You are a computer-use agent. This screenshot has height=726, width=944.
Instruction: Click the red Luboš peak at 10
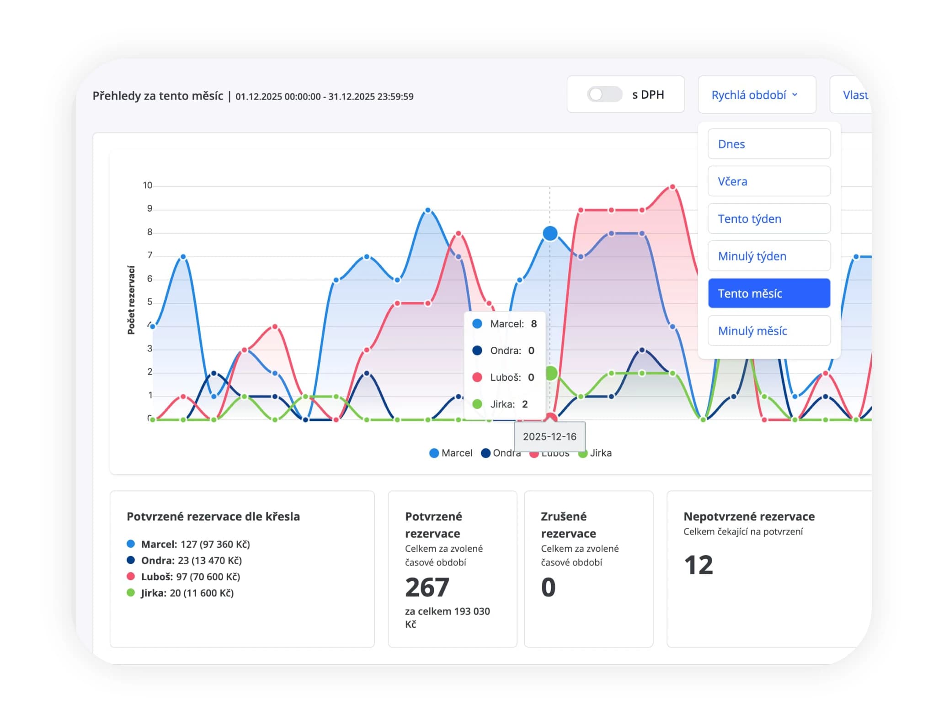click(672, 187)
